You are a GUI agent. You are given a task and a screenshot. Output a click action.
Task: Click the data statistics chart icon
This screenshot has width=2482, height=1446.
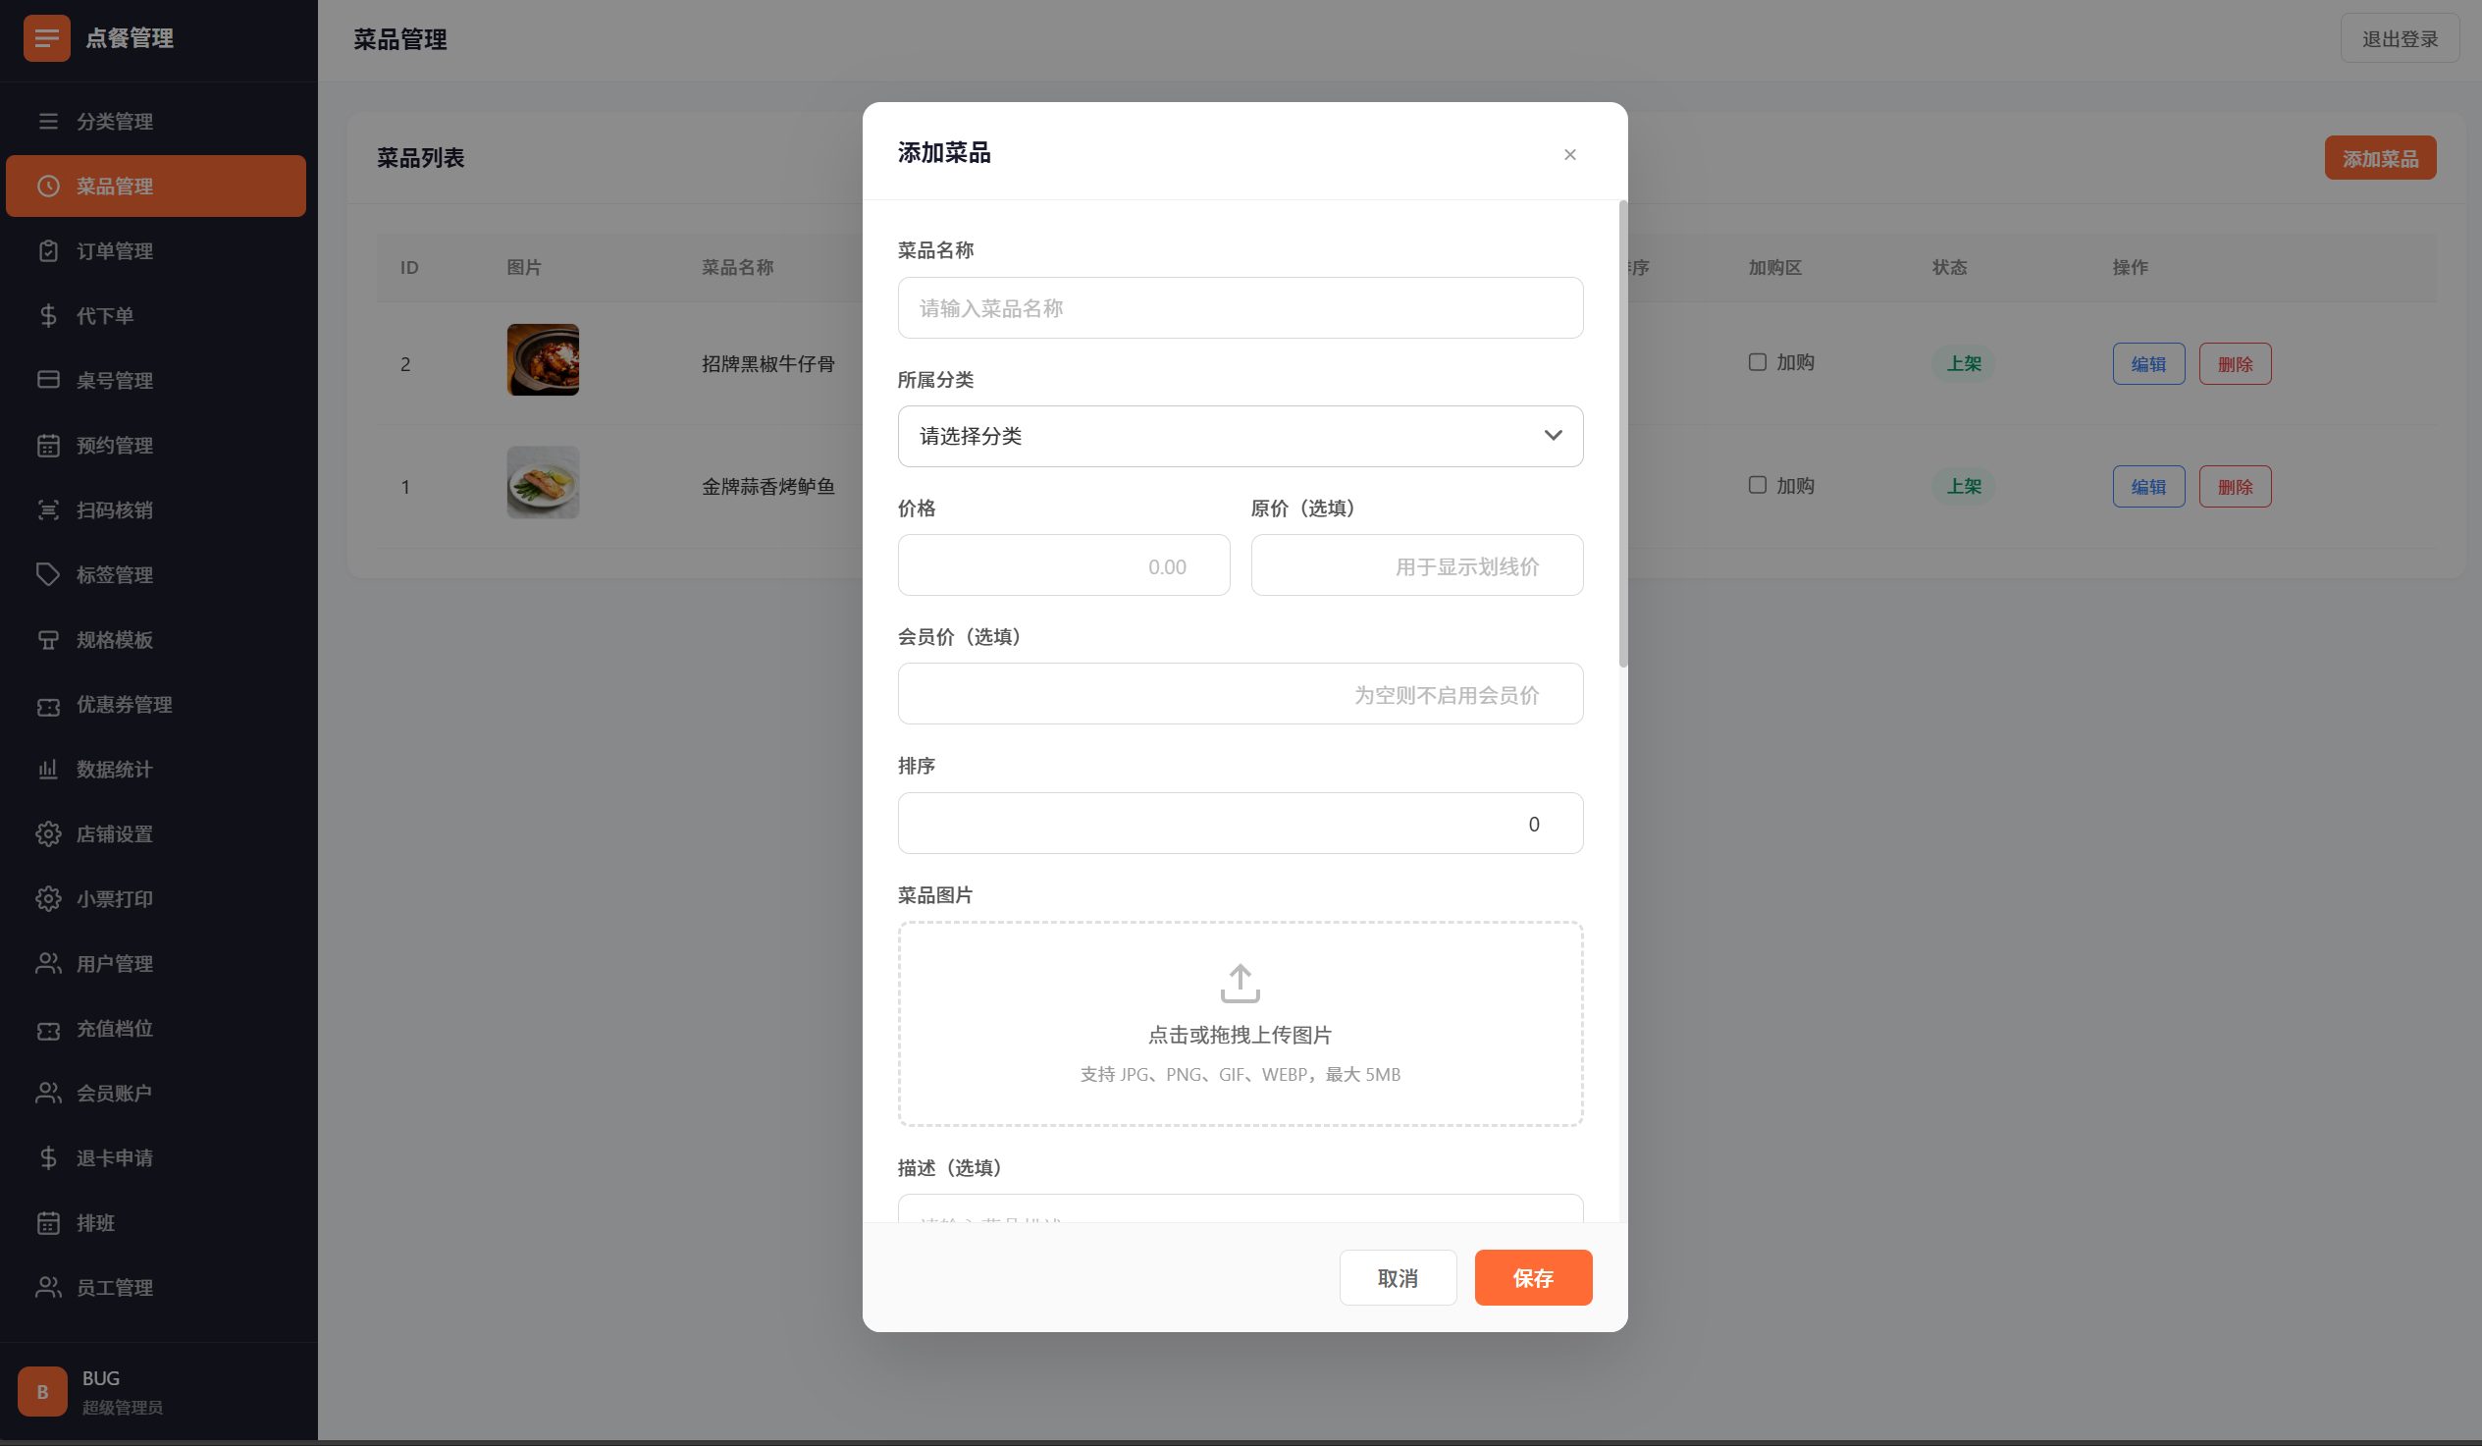[x=48, y=770]
